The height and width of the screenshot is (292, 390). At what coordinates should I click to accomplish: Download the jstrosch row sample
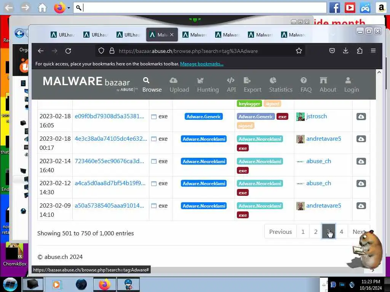point(361,116)
